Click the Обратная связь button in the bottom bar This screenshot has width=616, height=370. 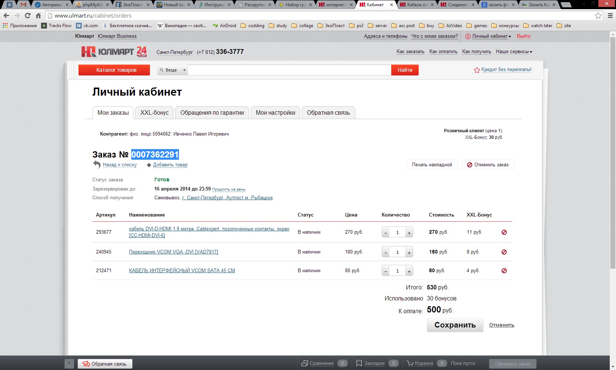coord(105,364)
